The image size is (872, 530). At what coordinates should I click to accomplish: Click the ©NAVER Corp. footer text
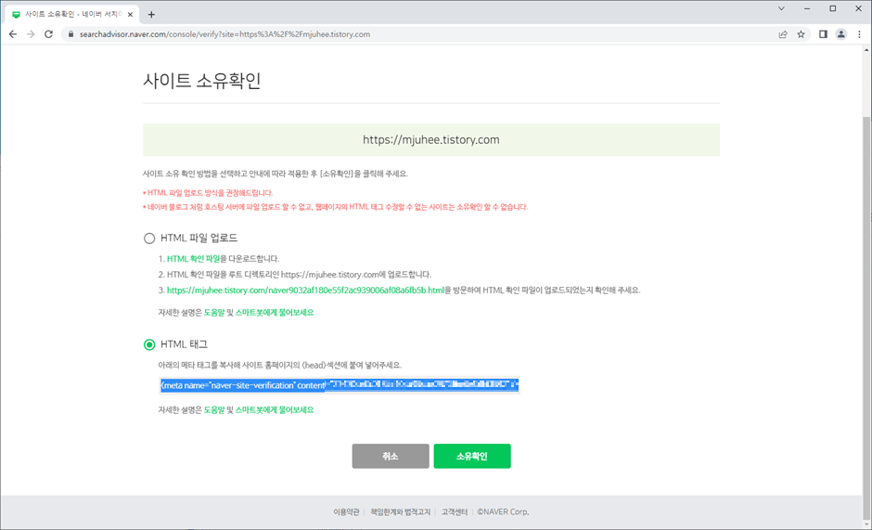tap(504, 511)
